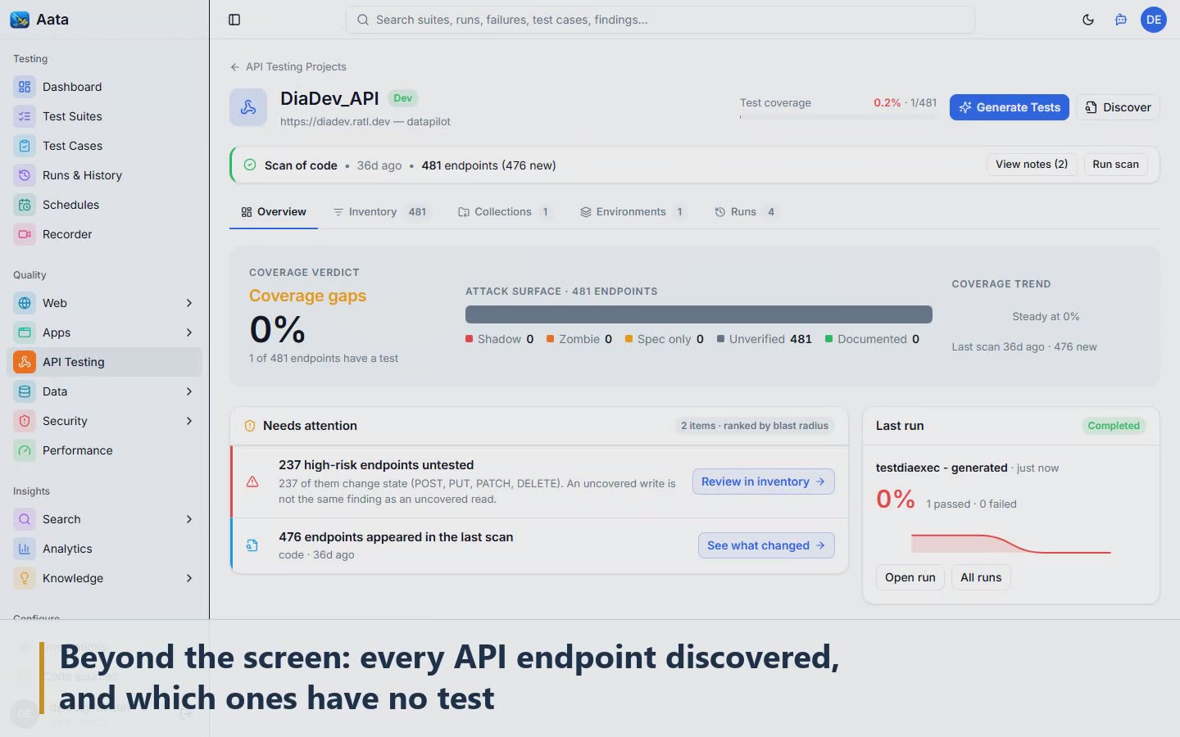Click the Aata logo

click(x=20, y=20)
